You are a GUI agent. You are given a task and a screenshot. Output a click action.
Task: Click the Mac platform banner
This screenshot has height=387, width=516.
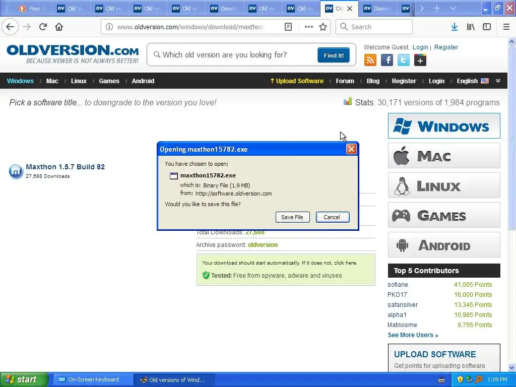(444, 156)
